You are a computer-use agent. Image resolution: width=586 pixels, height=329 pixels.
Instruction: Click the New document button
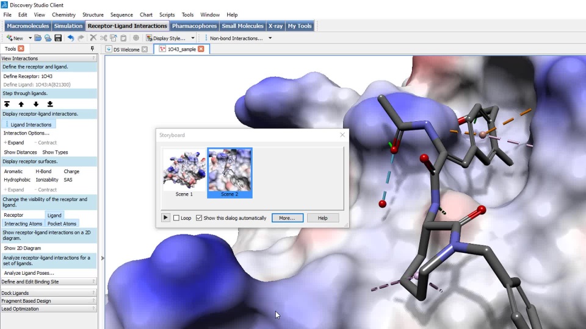tap(15, 38)
